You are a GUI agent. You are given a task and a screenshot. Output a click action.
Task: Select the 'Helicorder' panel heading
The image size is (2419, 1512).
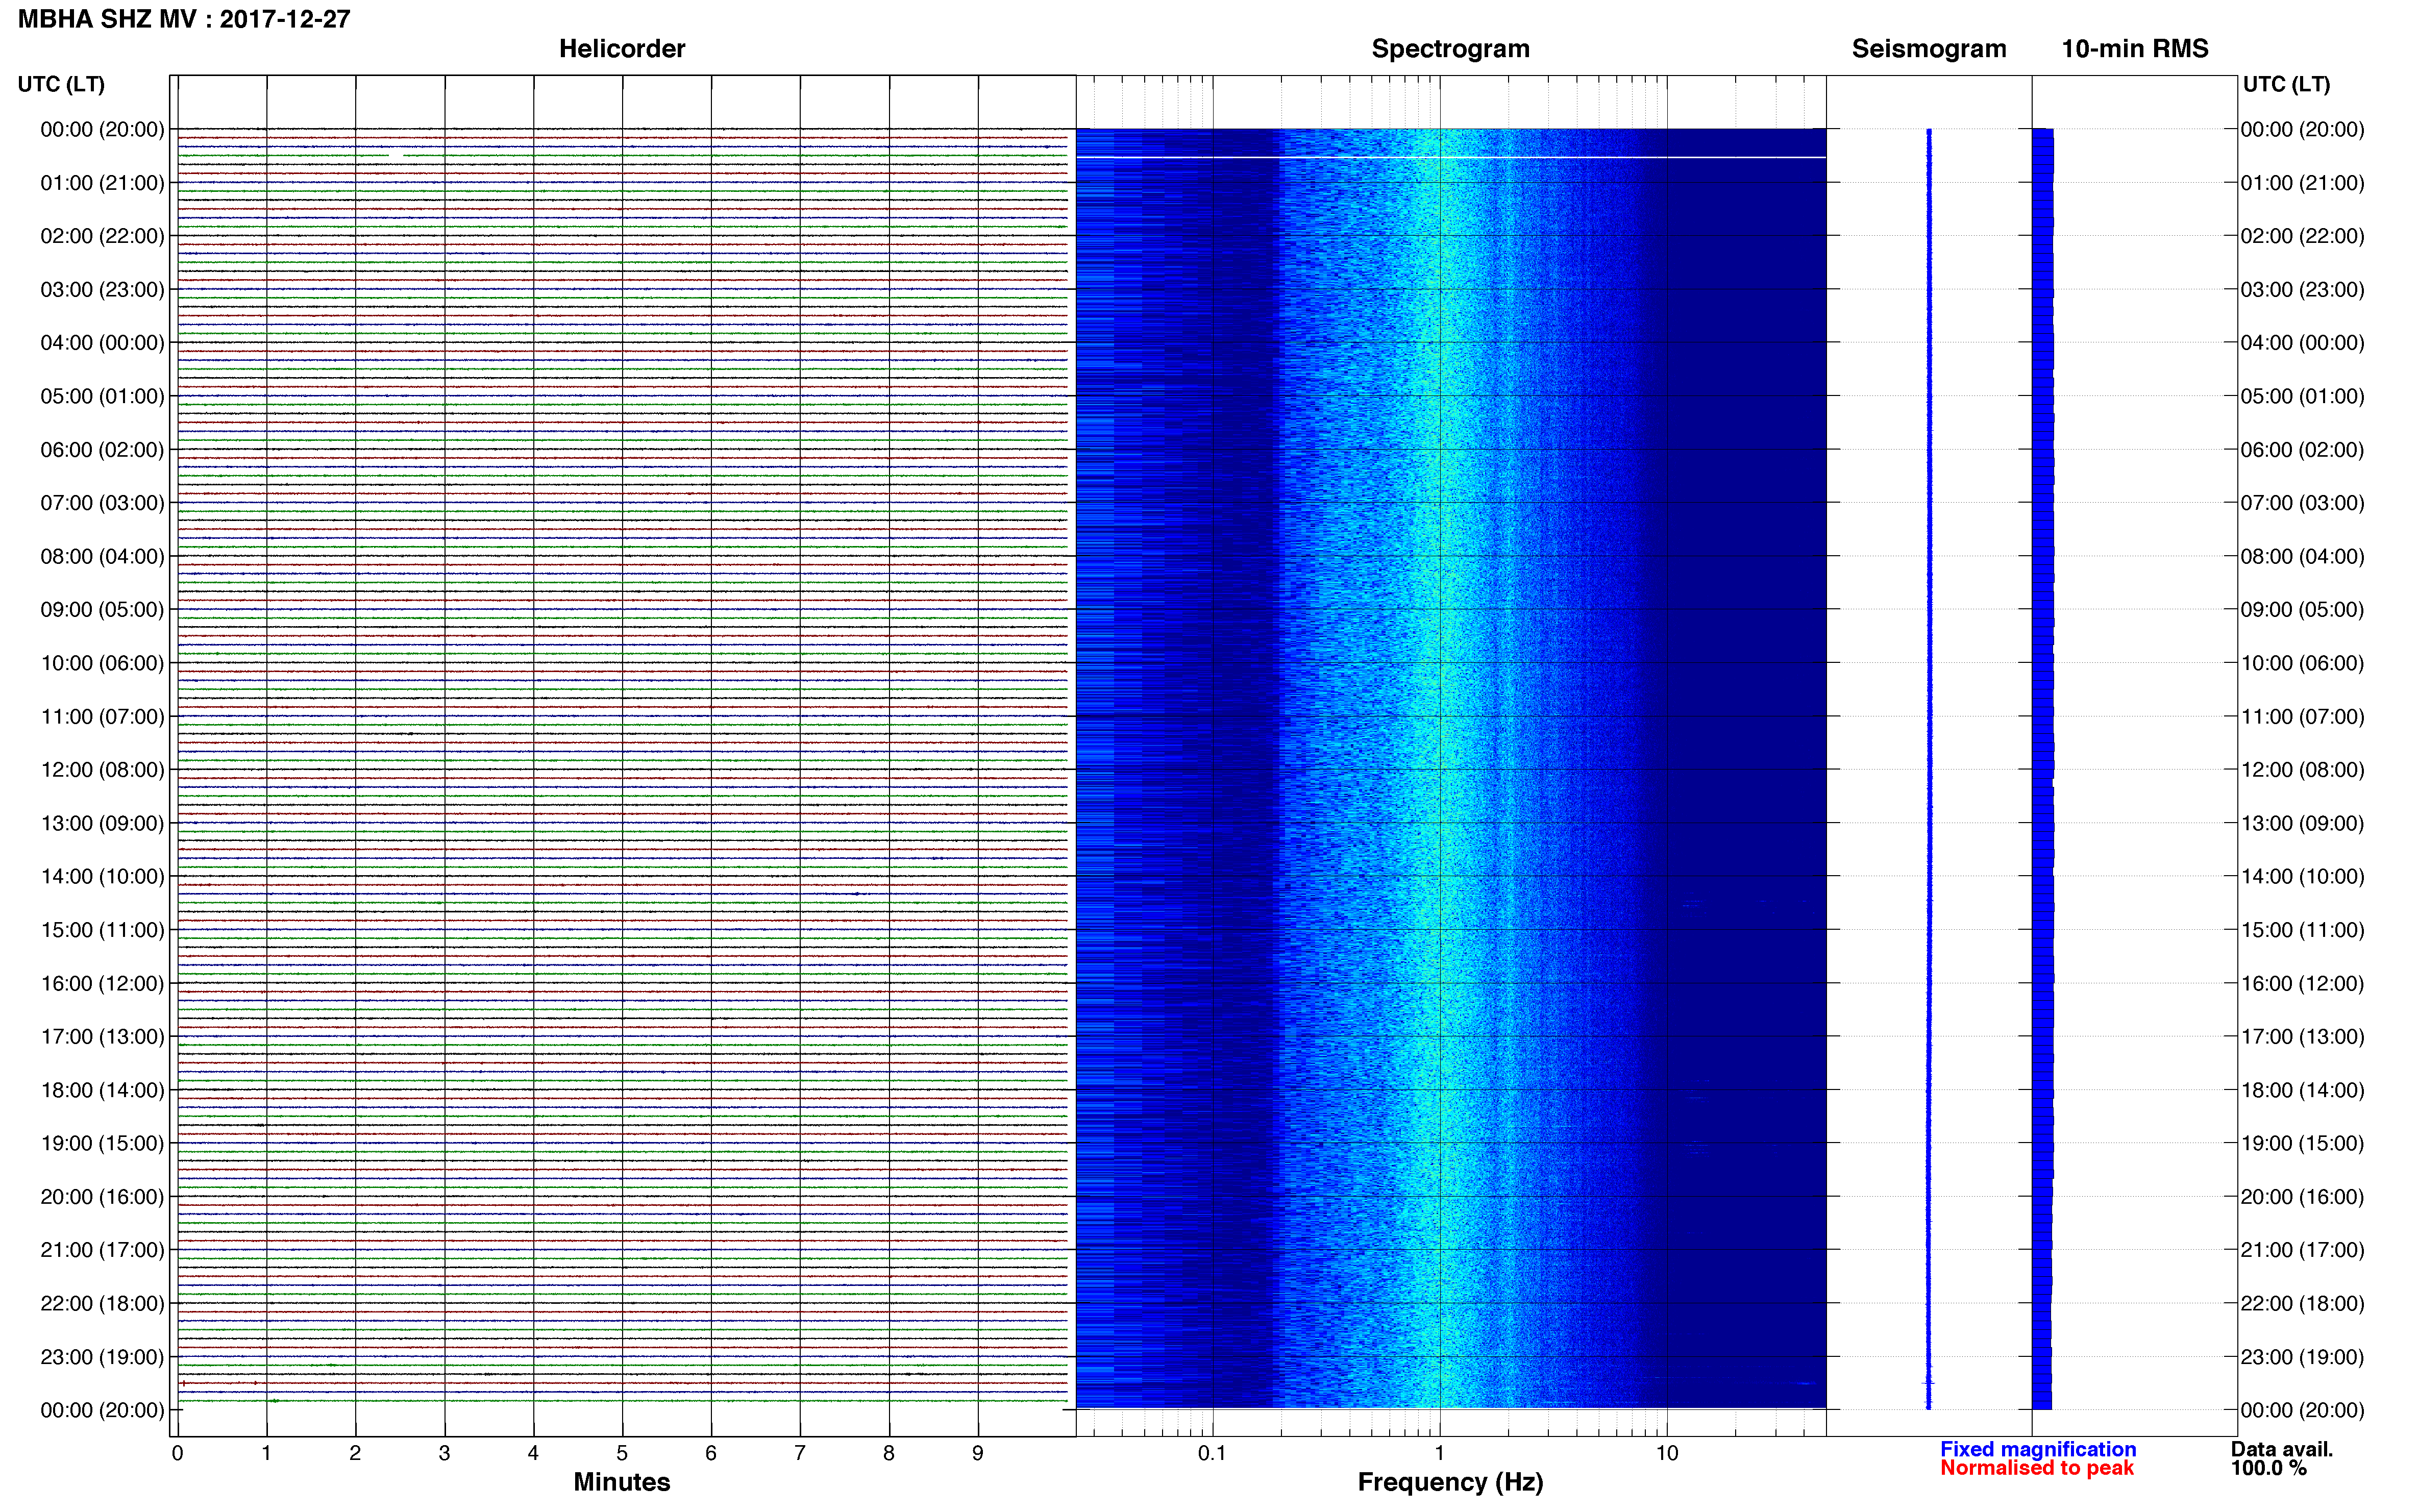pyautogui.click(x=622, y=49)
